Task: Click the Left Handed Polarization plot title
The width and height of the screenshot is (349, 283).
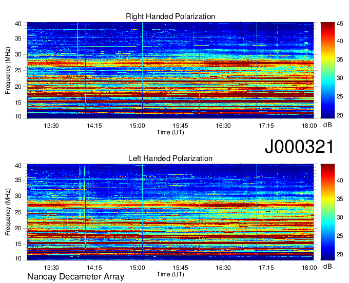Action: (170, 158)
